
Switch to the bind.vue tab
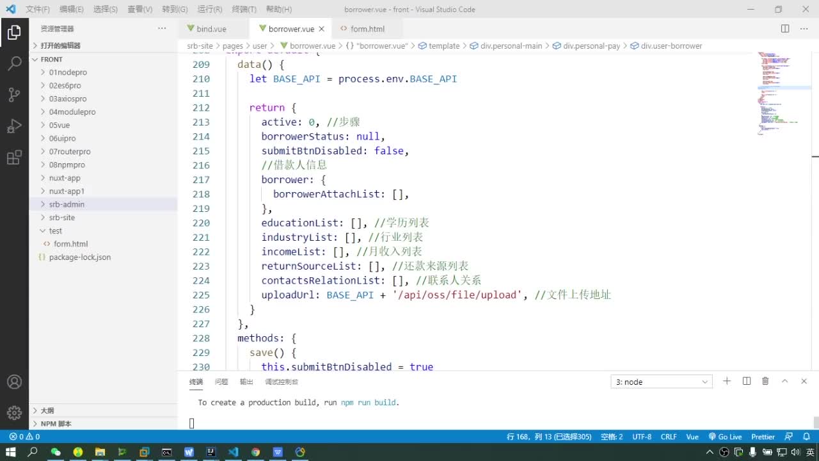[x=211, y=29]
